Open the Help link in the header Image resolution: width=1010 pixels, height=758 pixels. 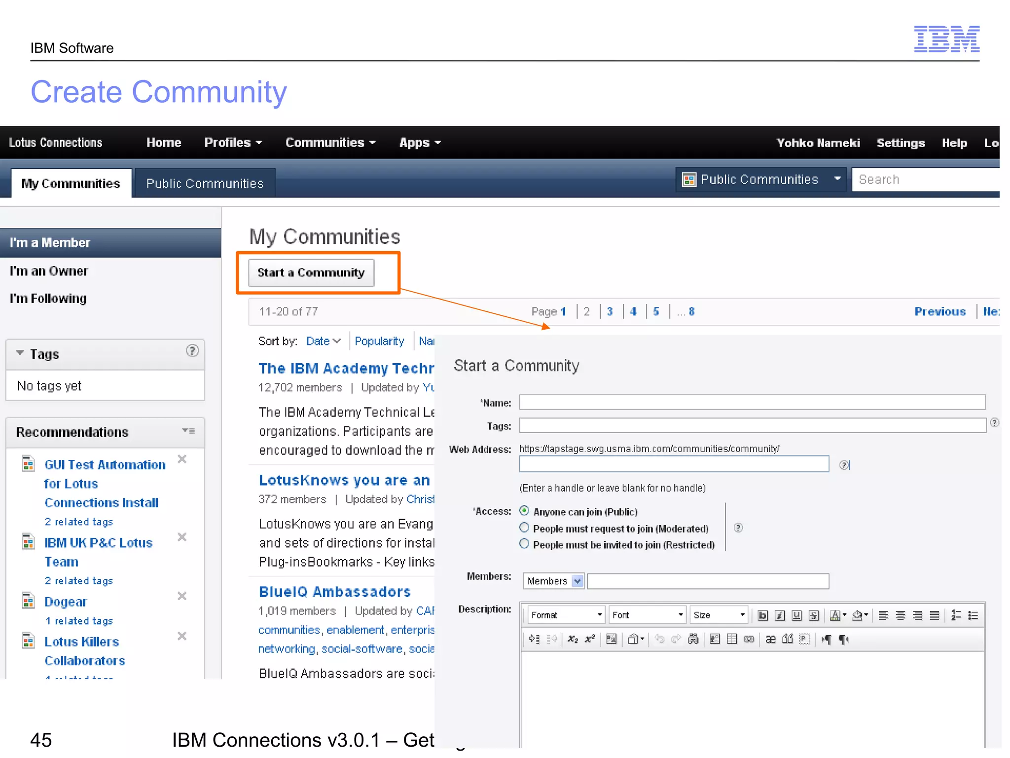click(954, 143)
